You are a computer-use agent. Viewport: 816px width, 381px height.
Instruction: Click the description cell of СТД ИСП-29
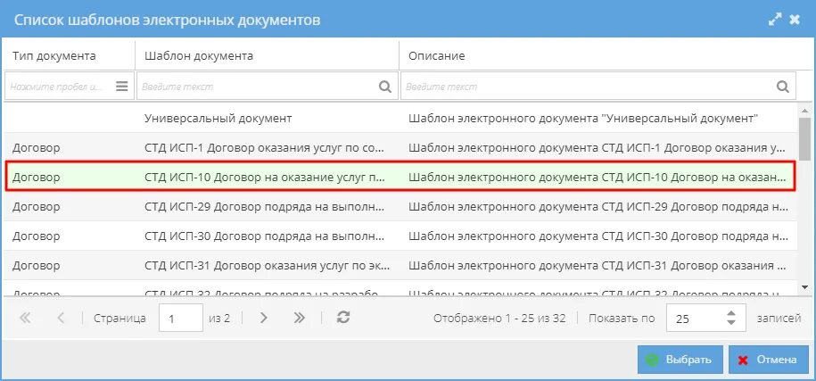tap(598, 207)
